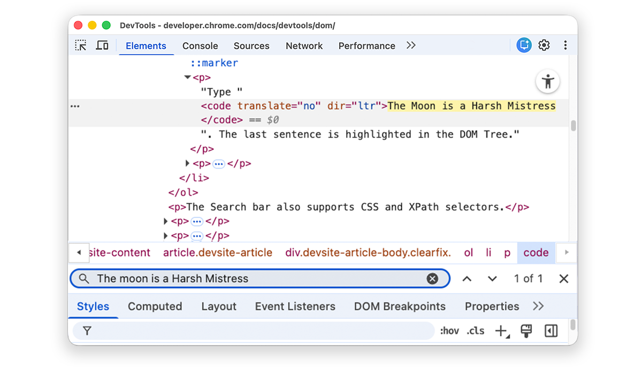Click the next search result arrow
The image size is (642, 369).
[x=492, y=279]
